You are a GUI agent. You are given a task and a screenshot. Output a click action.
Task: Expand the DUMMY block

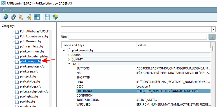point(69,59)
